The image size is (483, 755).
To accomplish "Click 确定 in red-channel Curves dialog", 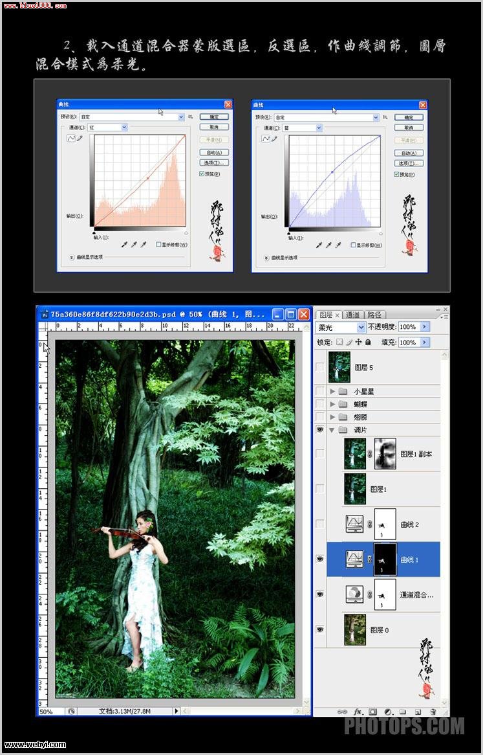I will point(215,117).
